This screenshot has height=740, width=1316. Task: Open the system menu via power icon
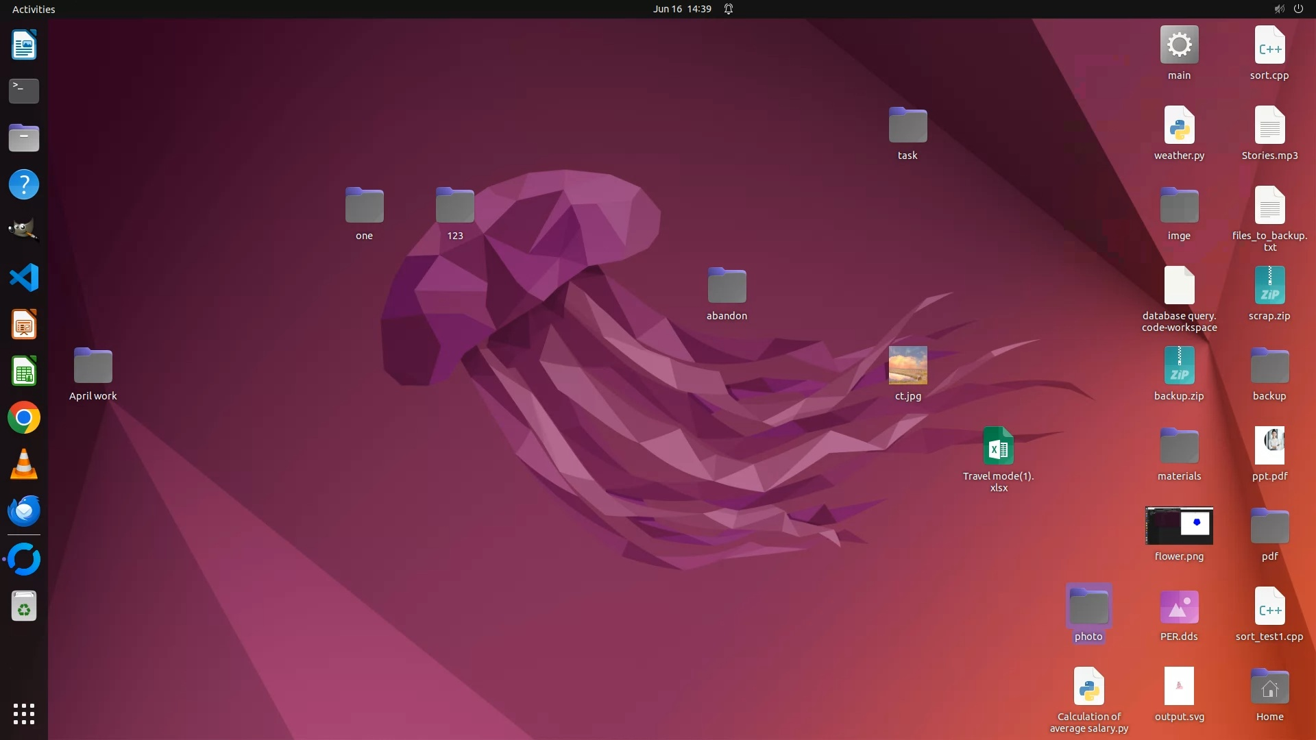1298,9
